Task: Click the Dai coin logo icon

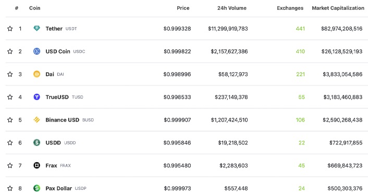Action: tap(36, 74)
